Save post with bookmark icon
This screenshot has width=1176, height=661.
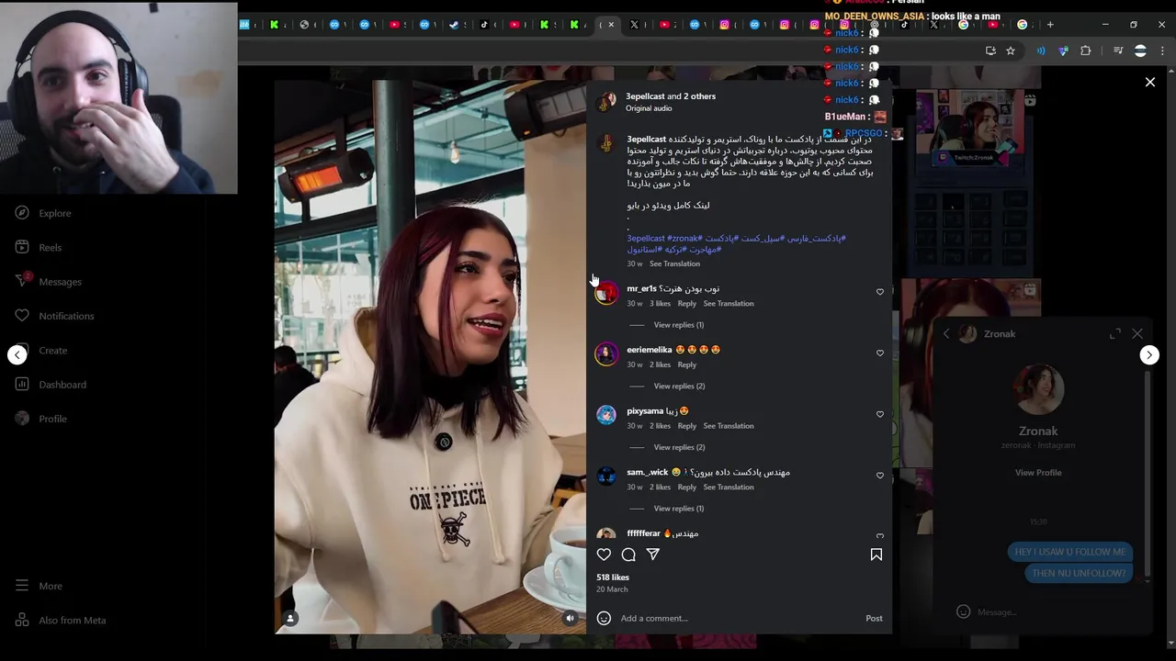pyautogui.click(x=876, y=555)
